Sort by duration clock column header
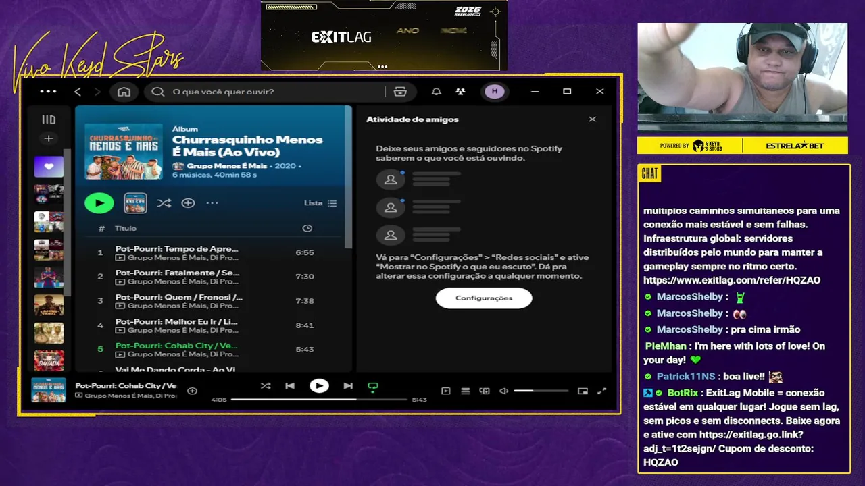The image size is (865, 486). 307,228
